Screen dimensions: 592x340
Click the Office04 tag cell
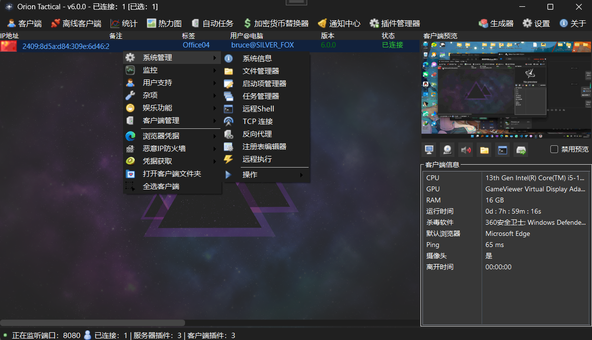[x=196, y=45]
